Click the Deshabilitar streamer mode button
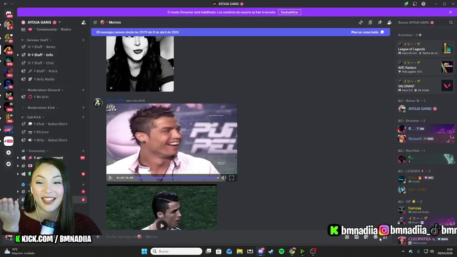 [x=289, y=12]
